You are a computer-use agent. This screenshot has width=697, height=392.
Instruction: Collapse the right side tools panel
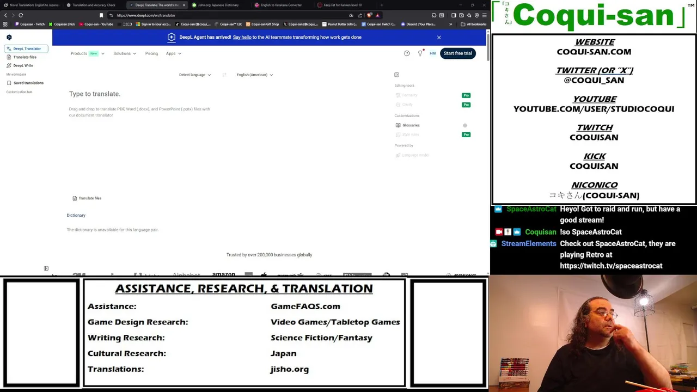coord(396,75)
